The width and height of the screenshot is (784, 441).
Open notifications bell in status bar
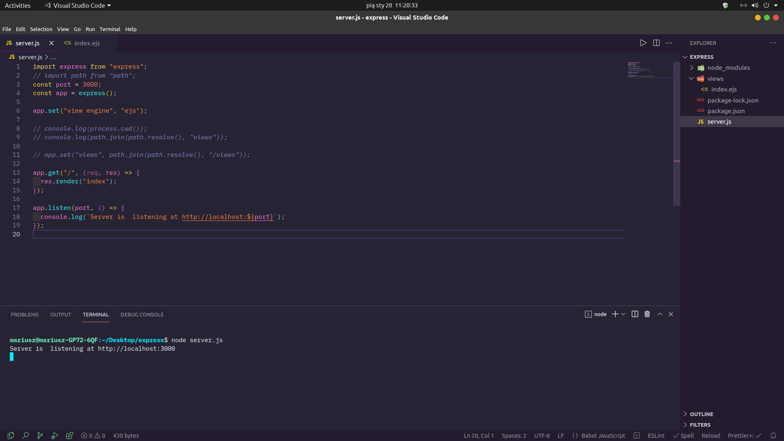[x=773, y=436]
